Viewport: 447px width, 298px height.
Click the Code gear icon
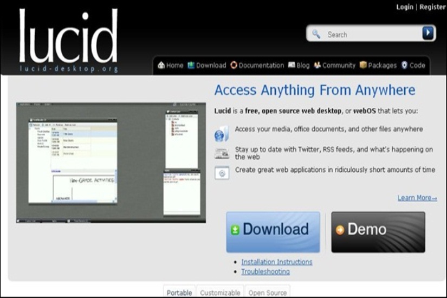(x=404, y=65)
